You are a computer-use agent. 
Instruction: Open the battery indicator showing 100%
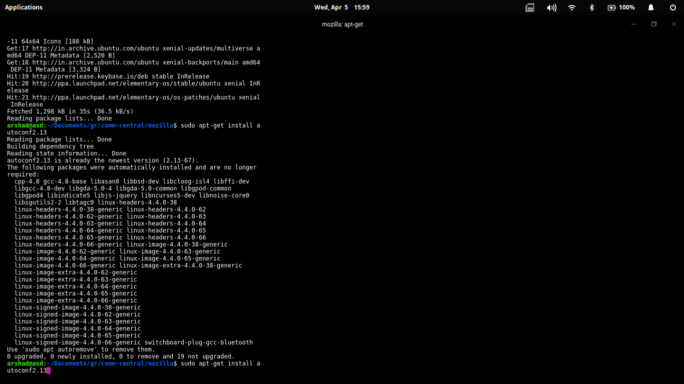(x=621, y=7)
